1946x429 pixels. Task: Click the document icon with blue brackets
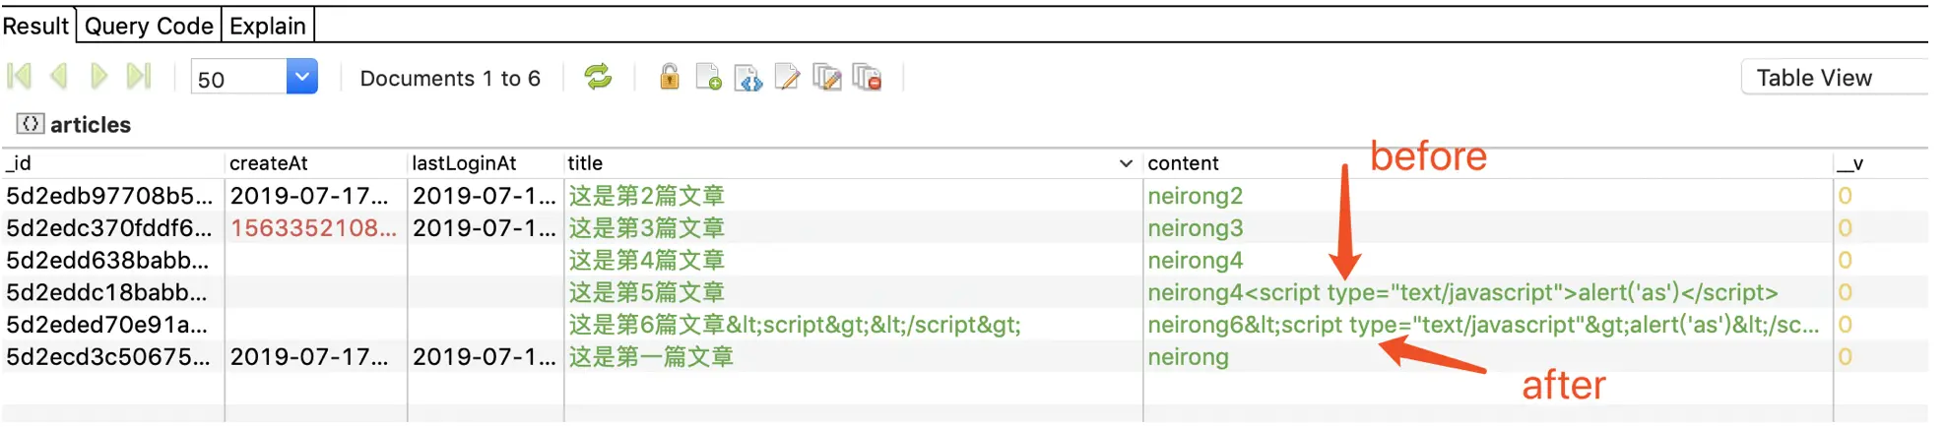747,77
